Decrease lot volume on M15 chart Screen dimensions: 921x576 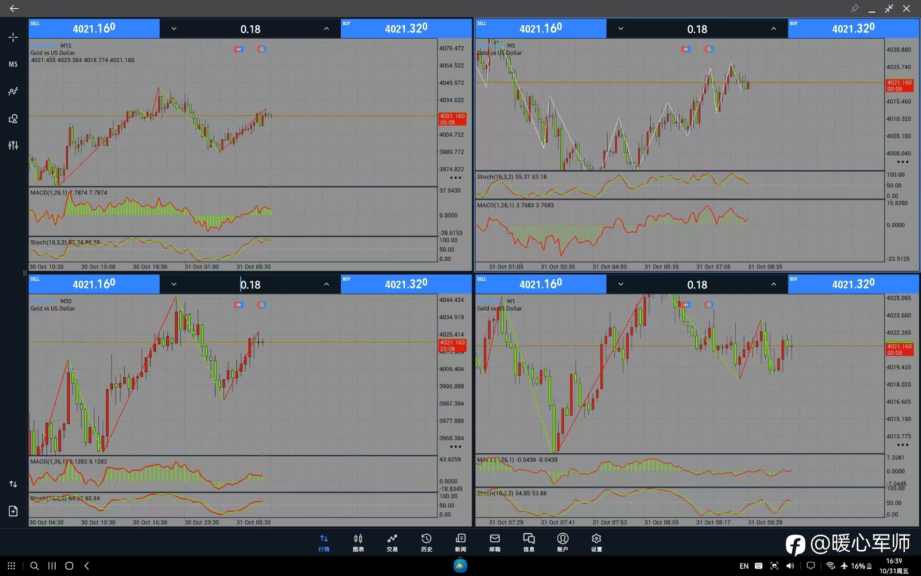click(174, 29)
